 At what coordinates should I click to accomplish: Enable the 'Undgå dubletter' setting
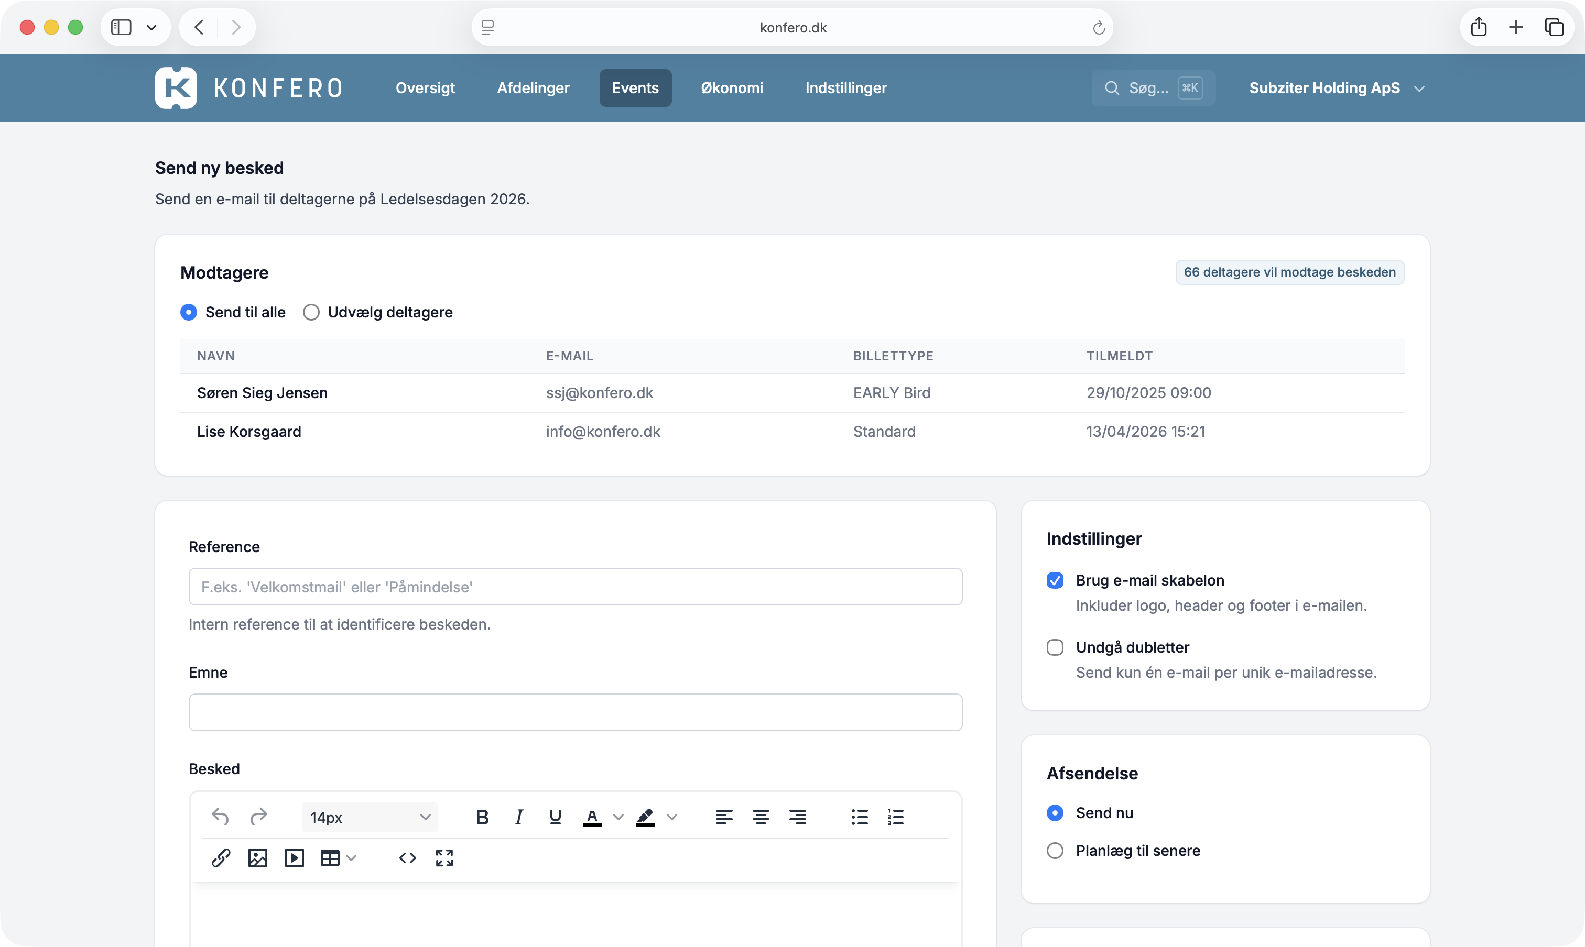click(1055, 647)
